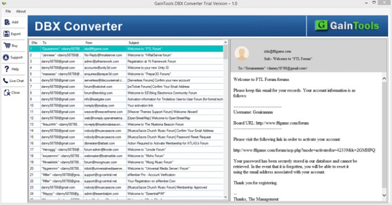Viewport: 392px width, 205px height.
Task: Click the GainTools logo icon
Action: tap(321, 25)
